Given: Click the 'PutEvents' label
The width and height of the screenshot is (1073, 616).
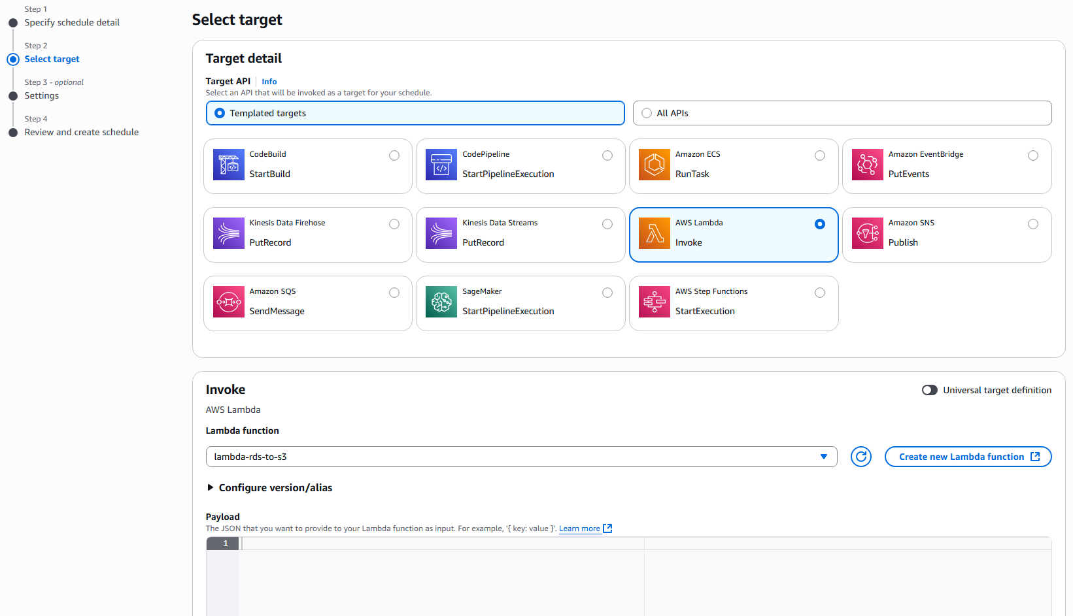Looking at the screenshot, I should click(908, 174).
